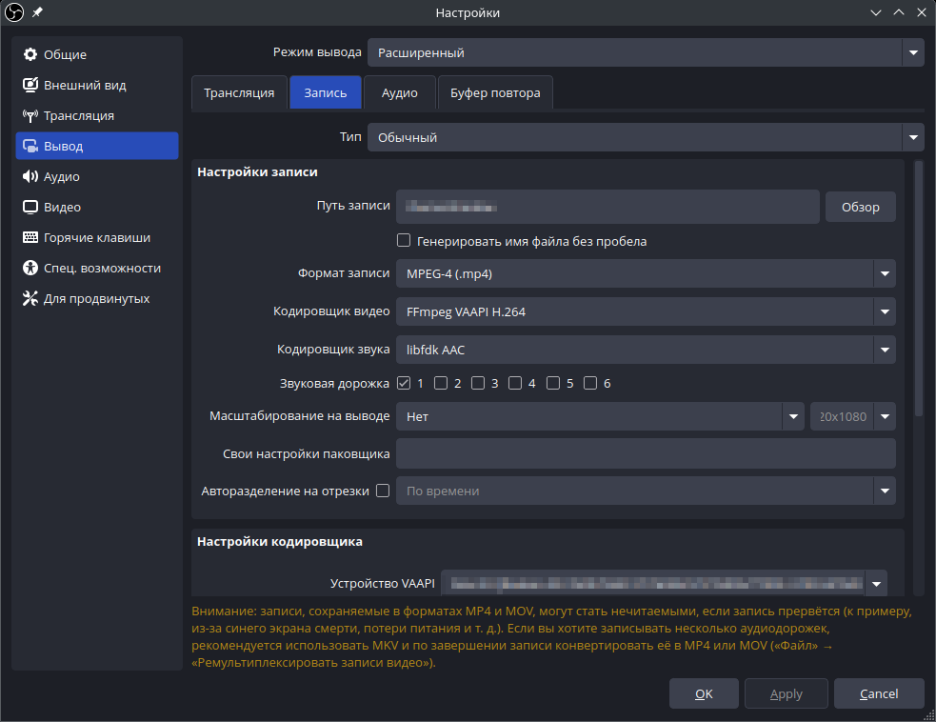Open the keyboard icon beside Горячие клавиши
The image size is (936, 722).
(x=30, y=237)
